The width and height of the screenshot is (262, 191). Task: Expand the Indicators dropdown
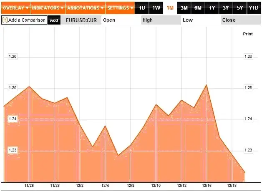click(x=48, y=8)
